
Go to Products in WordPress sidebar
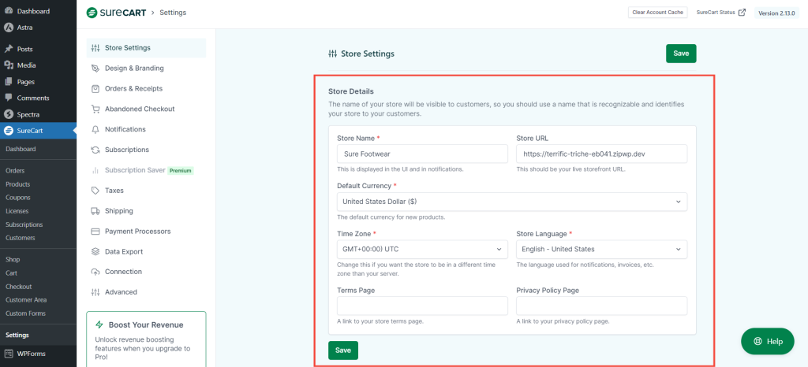tap(17, 184)
